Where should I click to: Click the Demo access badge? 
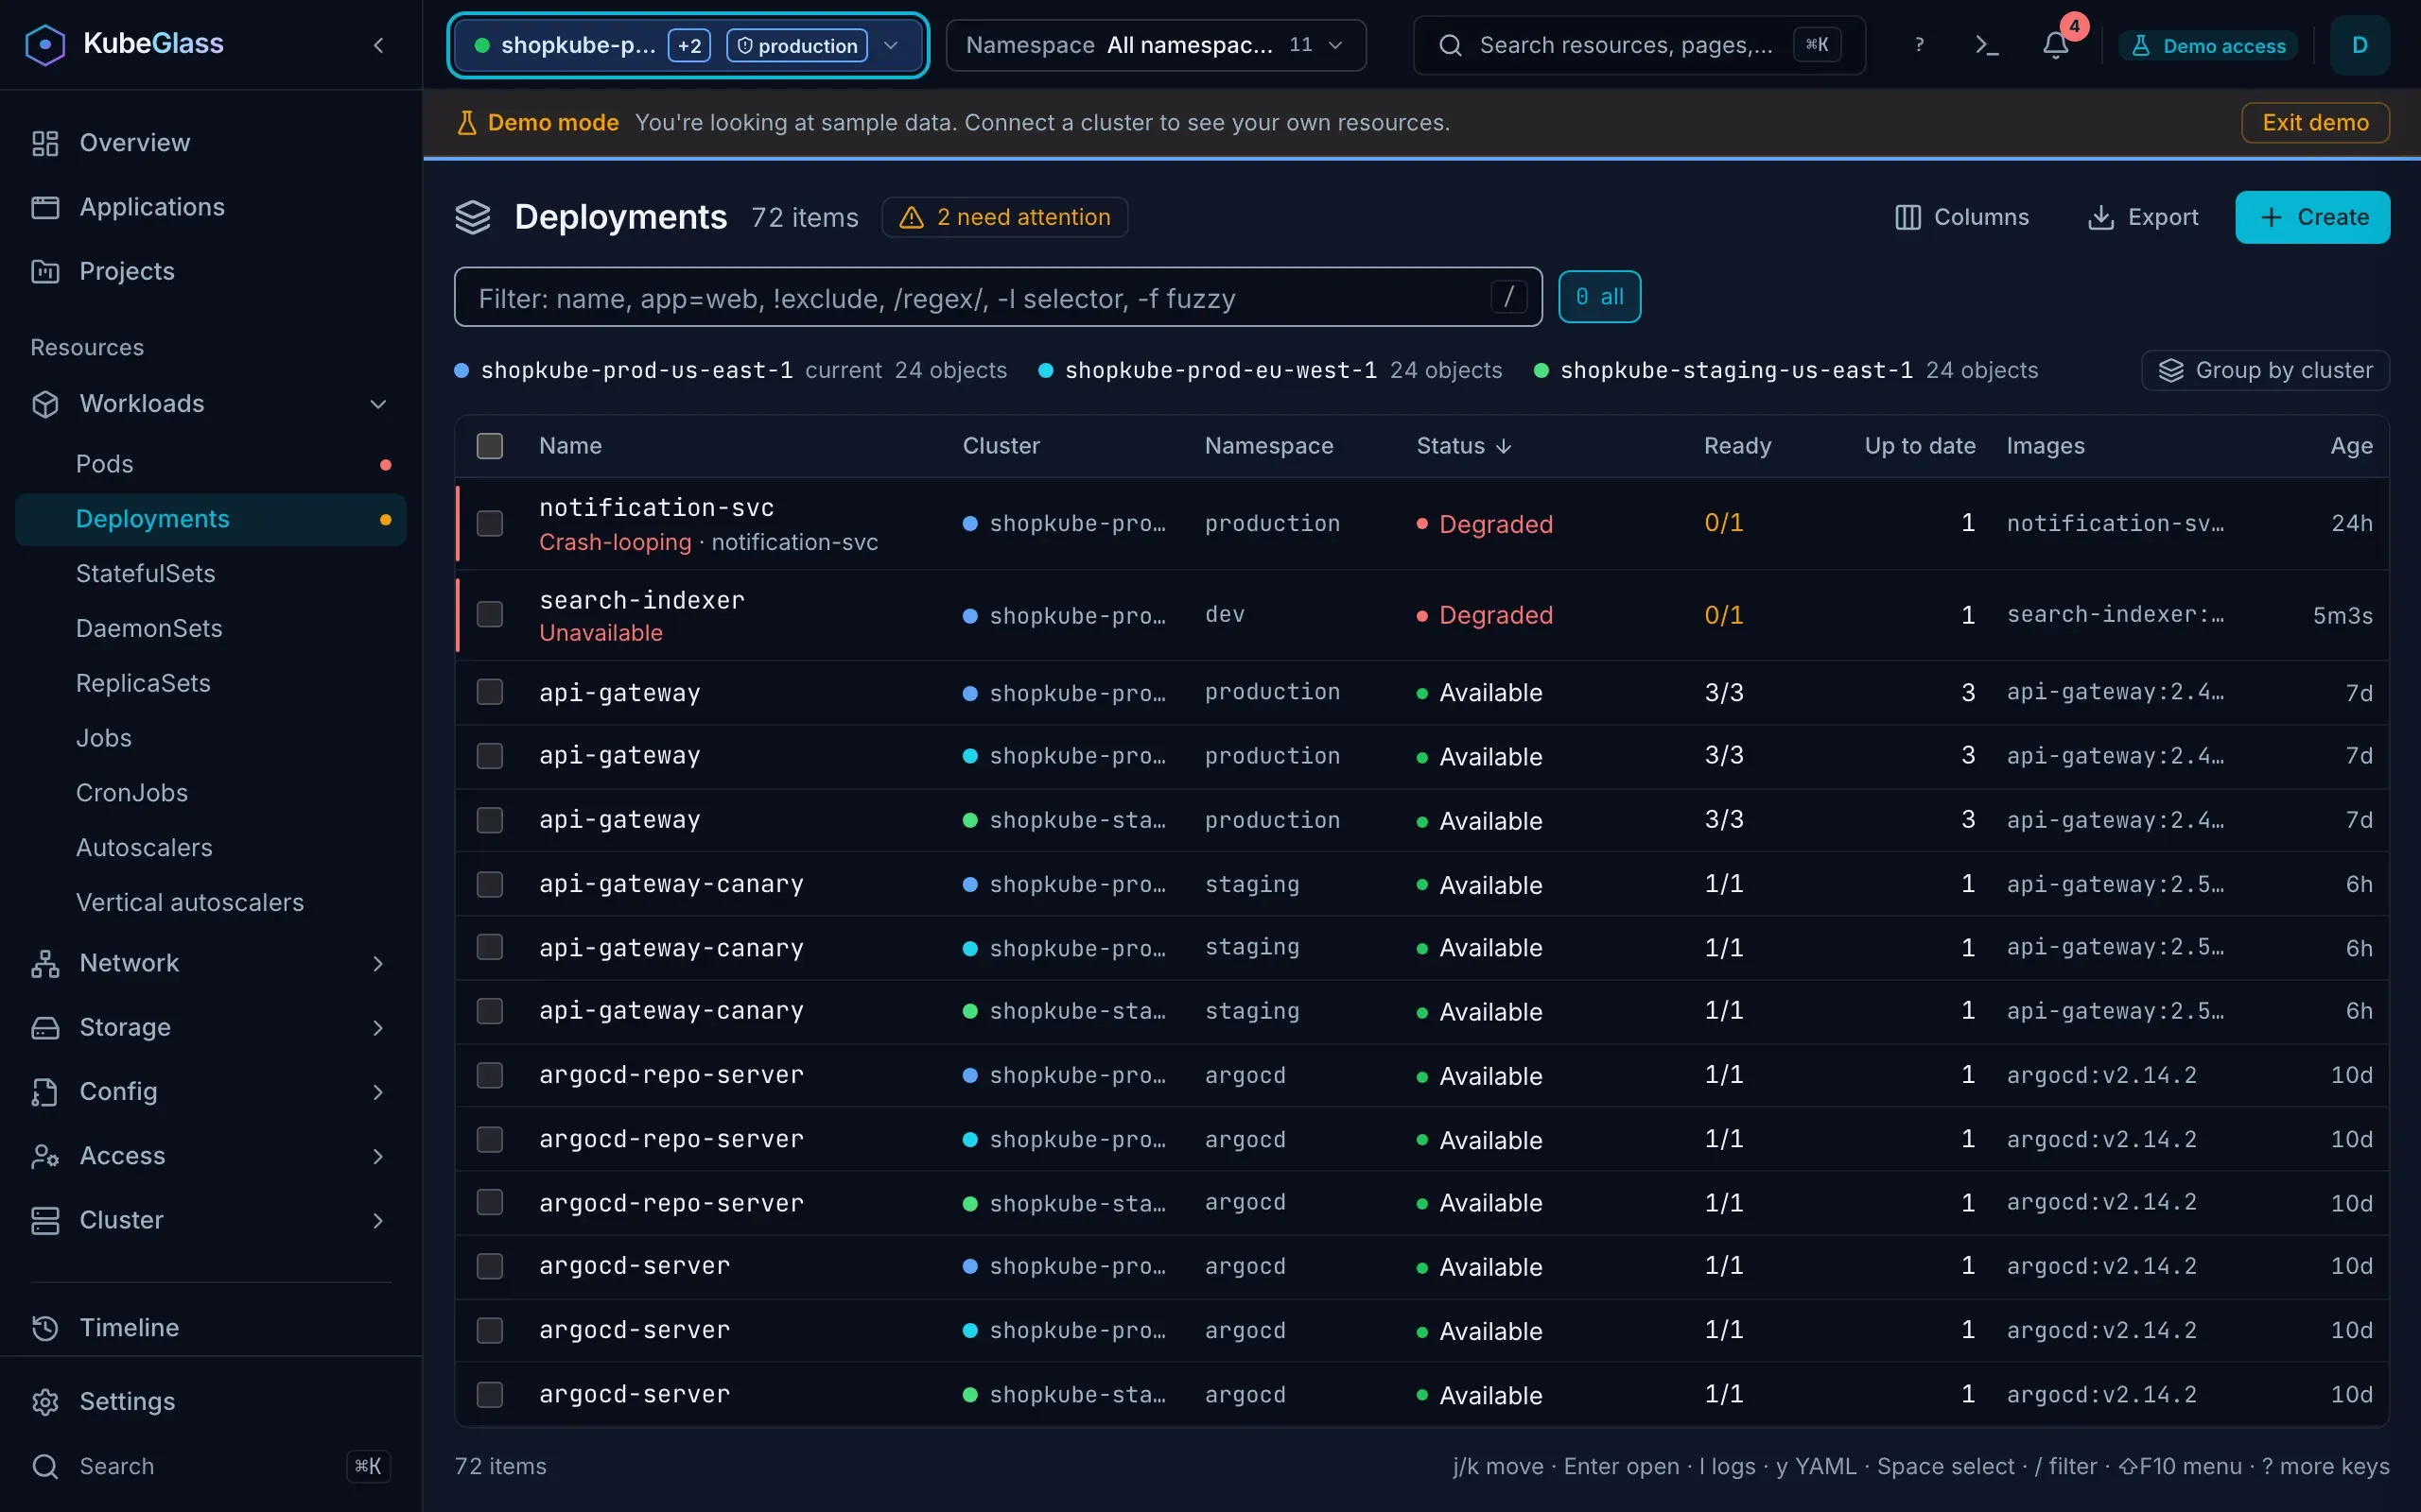pos(2208,45)
